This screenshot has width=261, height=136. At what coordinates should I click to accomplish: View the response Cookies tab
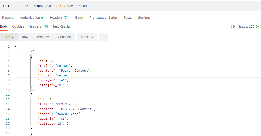pyautogui.click(x=18, y=26)
